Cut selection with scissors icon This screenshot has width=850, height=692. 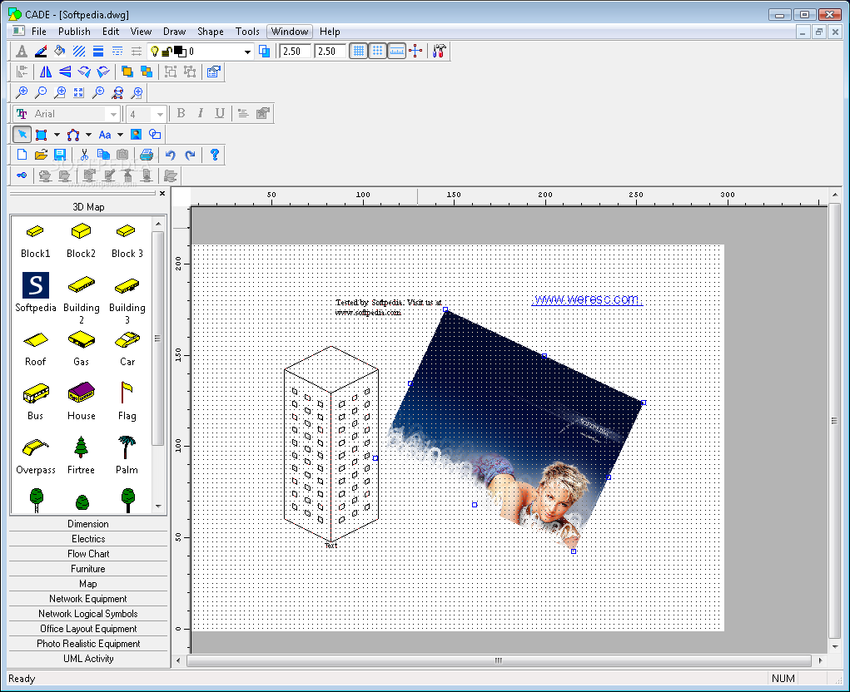[84, 155]
